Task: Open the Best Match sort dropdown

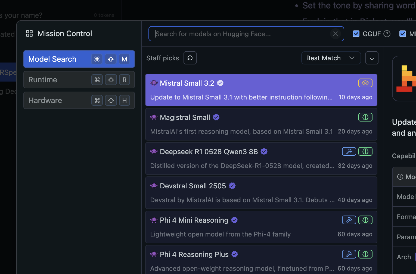Action: pyautogui.click(x=331, y=58)
